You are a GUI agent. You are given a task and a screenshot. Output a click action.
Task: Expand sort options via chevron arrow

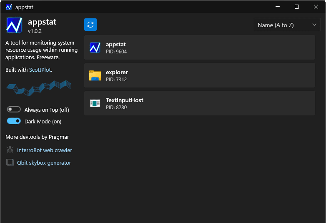pos(314,25)
